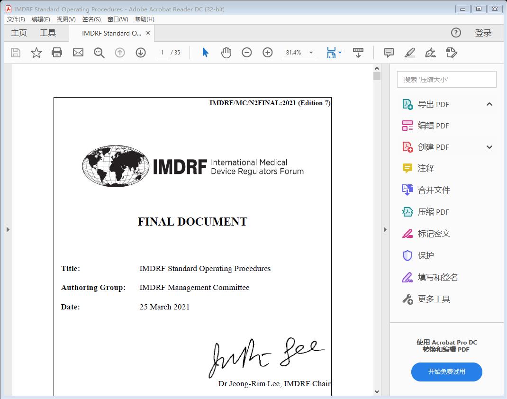The height and width of the screenshot is (399, 507).
Task: Zoom in with the plus icon
Action: tap(267, 53)
